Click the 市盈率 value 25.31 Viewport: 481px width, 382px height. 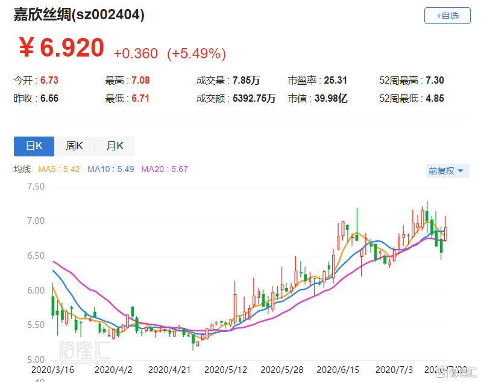pyautogui.click(x=335, y=80)
